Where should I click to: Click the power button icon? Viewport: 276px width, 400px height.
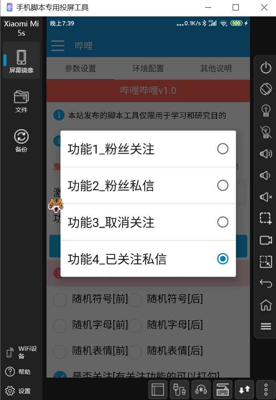[x=266, y=68]
